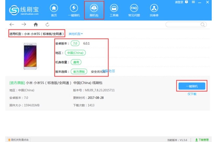Click the blue 一键刷机 button
Viewport: 217px width, 142px height.
point(192,86)
